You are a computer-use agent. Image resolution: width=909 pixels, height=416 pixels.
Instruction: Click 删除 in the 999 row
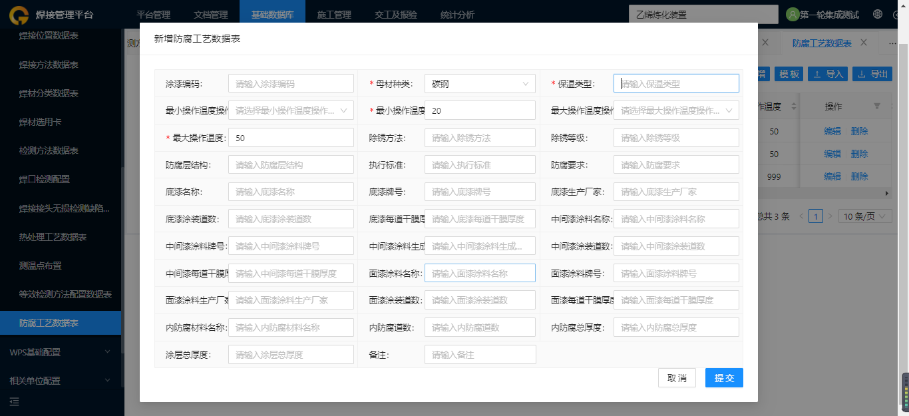tap(859, 176)
